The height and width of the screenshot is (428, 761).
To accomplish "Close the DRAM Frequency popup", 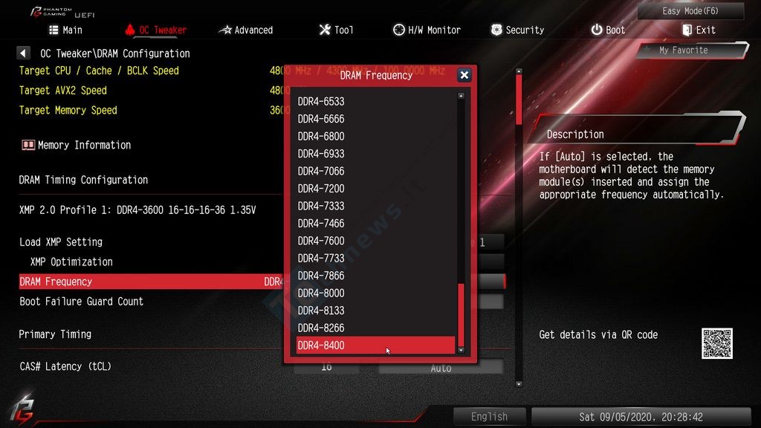I will tap(464, 75).
